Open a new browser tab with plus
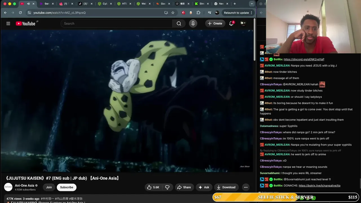The width and height of the screenshot is (361, 203). coord(235,4)
